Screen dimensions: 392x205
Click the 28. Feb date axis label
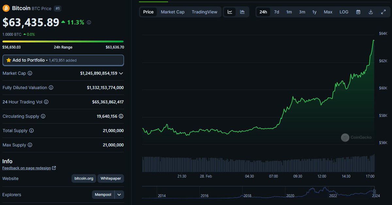click(206, 176)
